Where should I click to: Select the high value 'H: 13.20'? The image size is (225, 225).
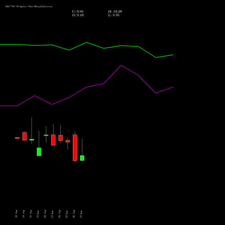click(x=115, y=12)
